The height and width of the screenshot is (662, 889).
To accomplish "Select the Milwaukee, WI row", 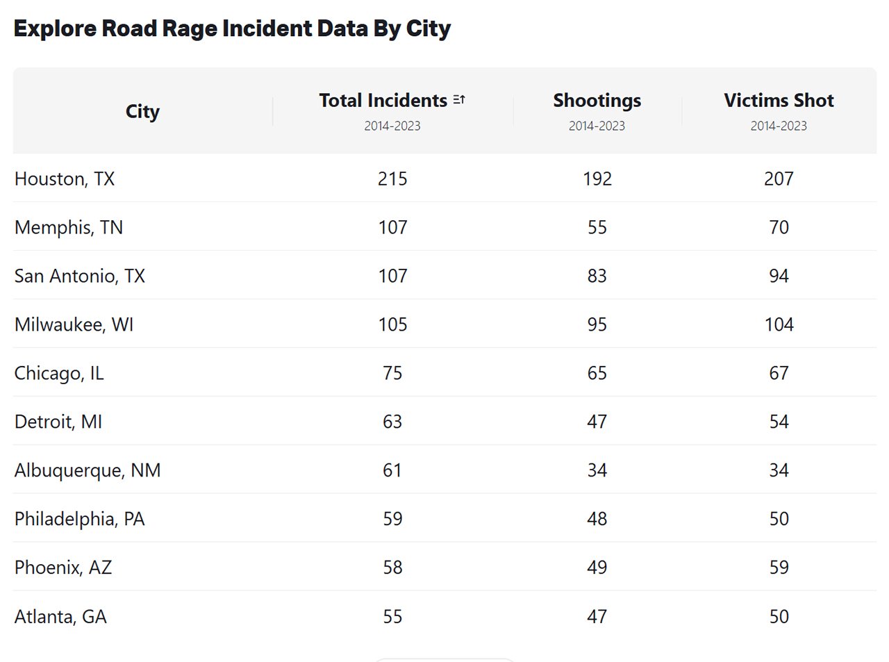I will tap(74, 324).
